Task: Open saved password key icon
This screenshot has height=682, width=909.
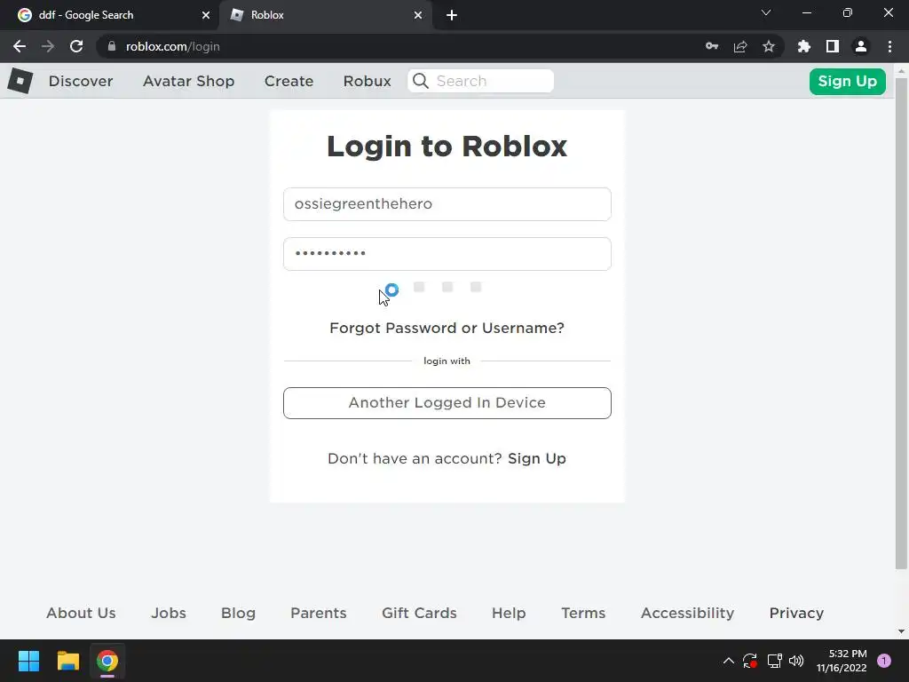Action: [x=712, y=46]
